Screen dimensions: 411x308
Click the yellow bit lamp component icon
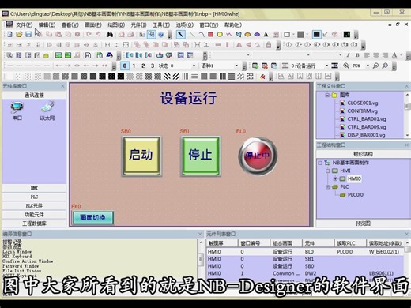(46, 55)
